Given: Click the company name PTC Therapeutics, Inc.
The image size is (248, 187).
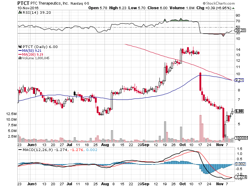Looking at the screenshot, I should point(50,3).
